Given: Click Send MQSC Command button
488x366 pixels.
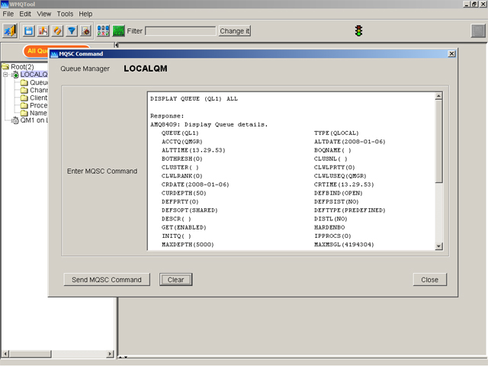Looking at the screenshot, I should [107, 280].
